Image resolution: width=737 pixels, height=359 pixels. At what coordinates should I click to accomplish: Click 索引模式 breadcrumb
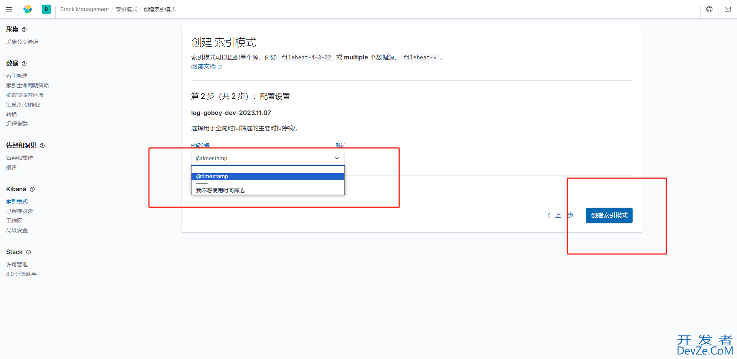[x=126, y=9]
